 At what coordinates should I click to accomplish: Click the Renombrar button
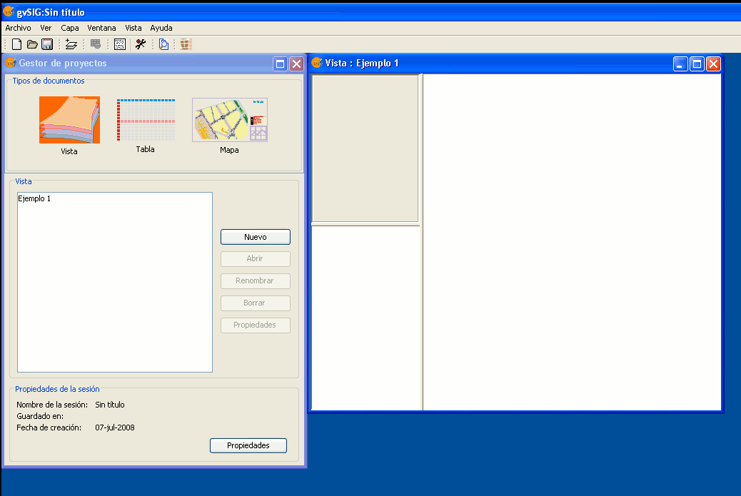pyautogui.click(x=255, y=281)
